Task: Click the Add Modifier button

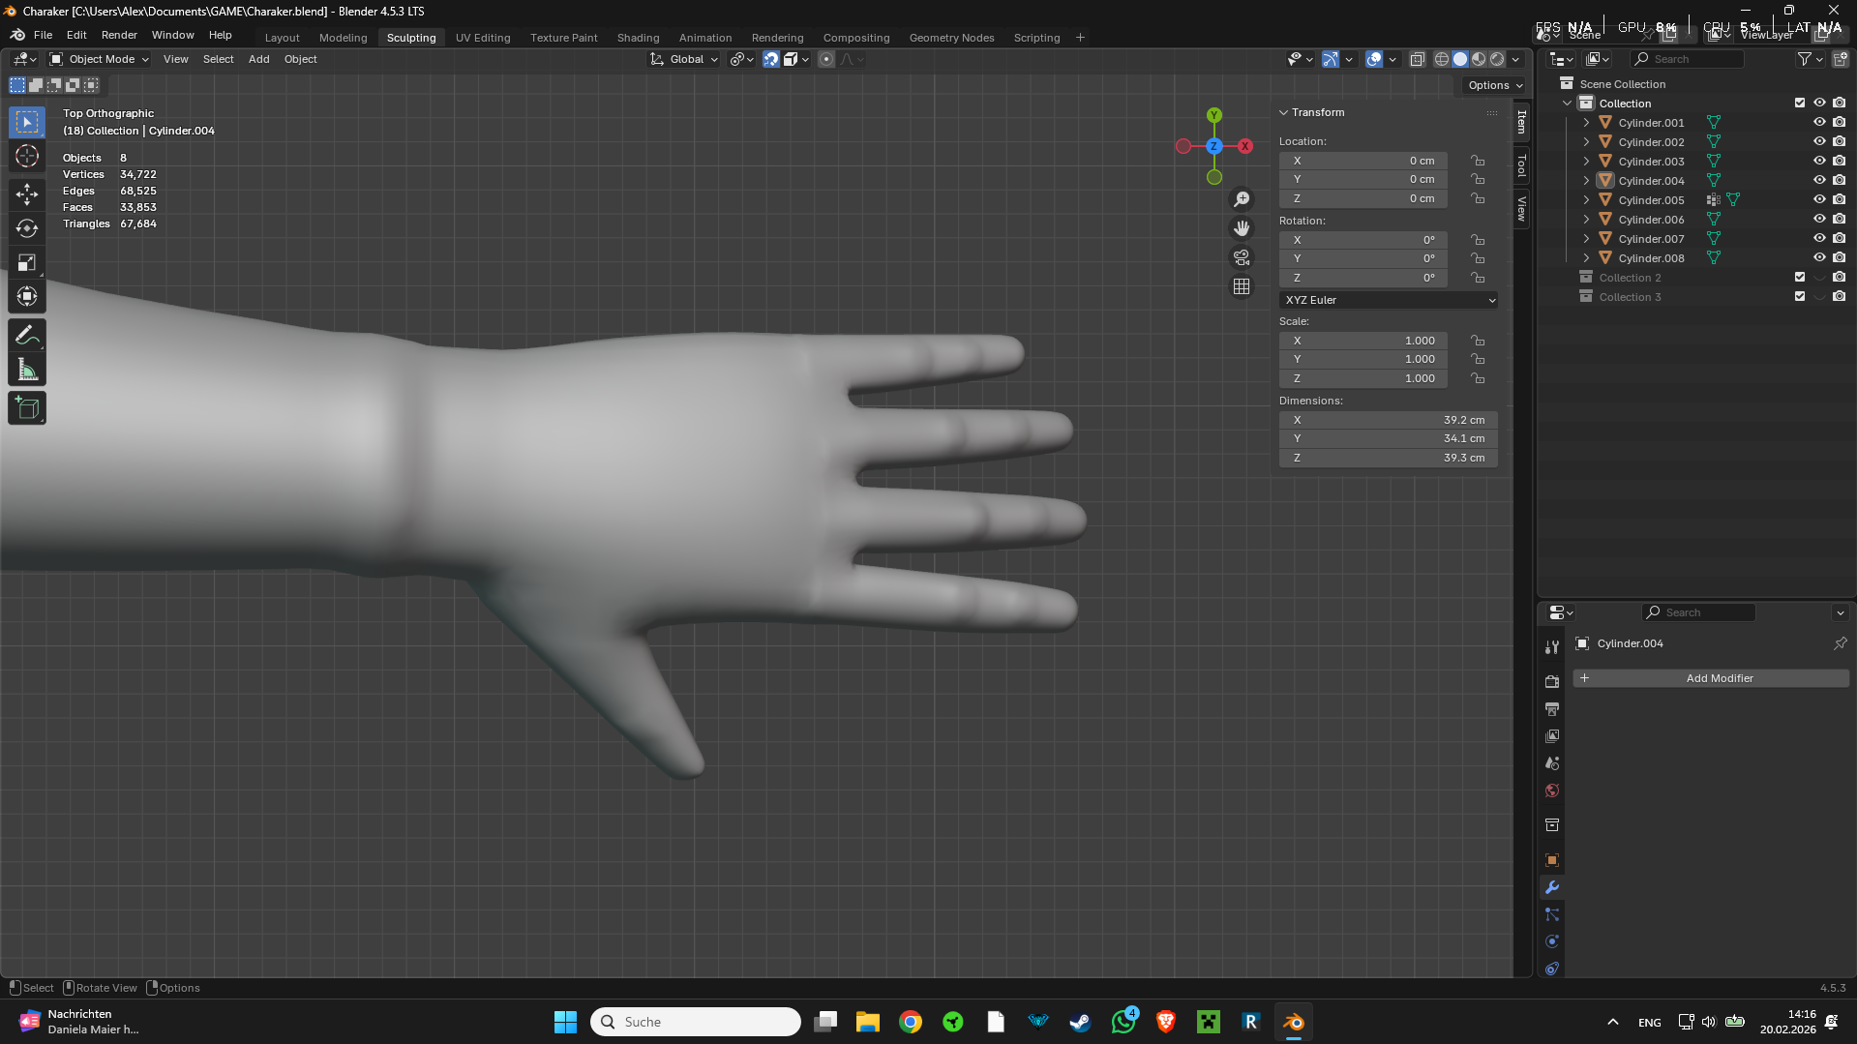Action: 1711,678
